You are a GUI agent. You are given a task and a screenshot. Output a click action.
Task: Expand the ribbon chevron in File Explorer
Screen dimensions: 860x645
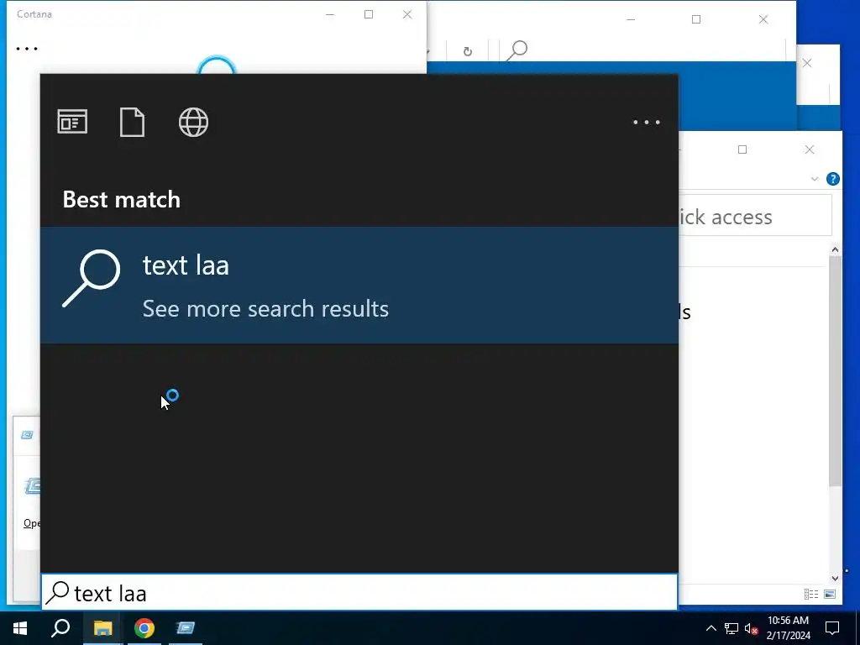pos(815,179)
